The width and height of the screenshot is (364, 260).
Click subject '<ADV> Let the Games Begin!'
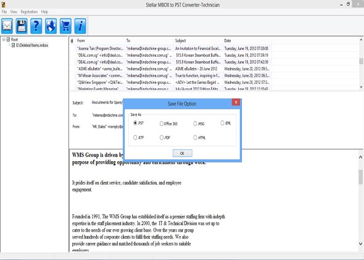(x=197, y=83)
